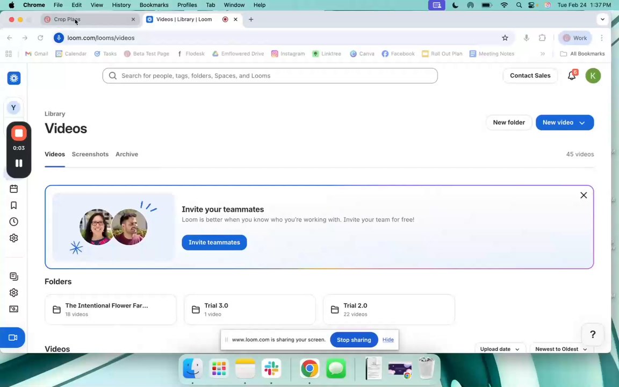Screen dimensions: 619x387
Task: Open the Work profile switcher
Action: tap(575, 38)
